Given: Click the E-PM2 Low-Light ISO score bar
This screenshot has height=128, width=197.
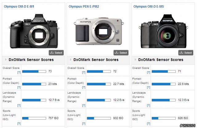Looking at the screenshot, I should [99, 118].
